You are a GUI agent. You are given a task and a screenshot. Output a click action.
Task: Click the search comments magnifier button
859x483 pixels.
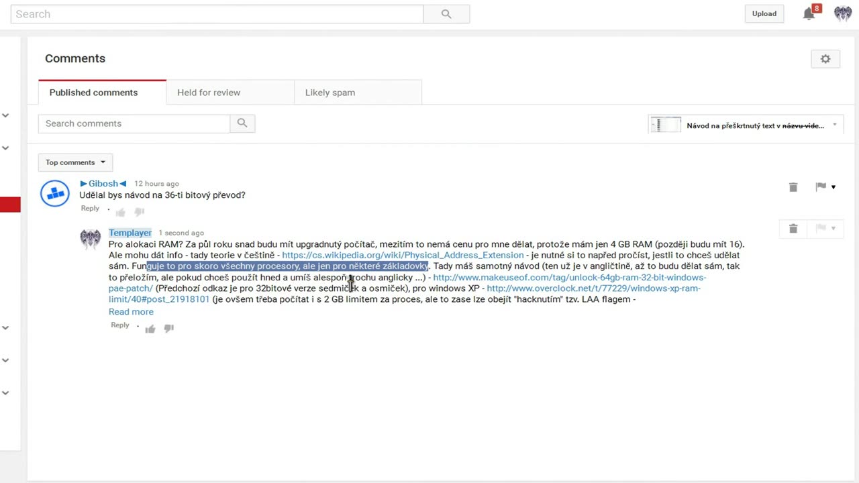(242, 123)
